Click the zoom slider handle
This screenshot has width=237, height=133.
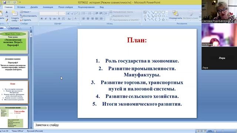223,131
